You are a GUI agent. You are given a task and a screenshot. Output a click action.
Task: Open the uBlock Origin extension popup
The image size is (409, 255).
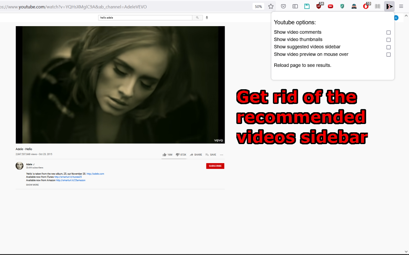(319, 6)
